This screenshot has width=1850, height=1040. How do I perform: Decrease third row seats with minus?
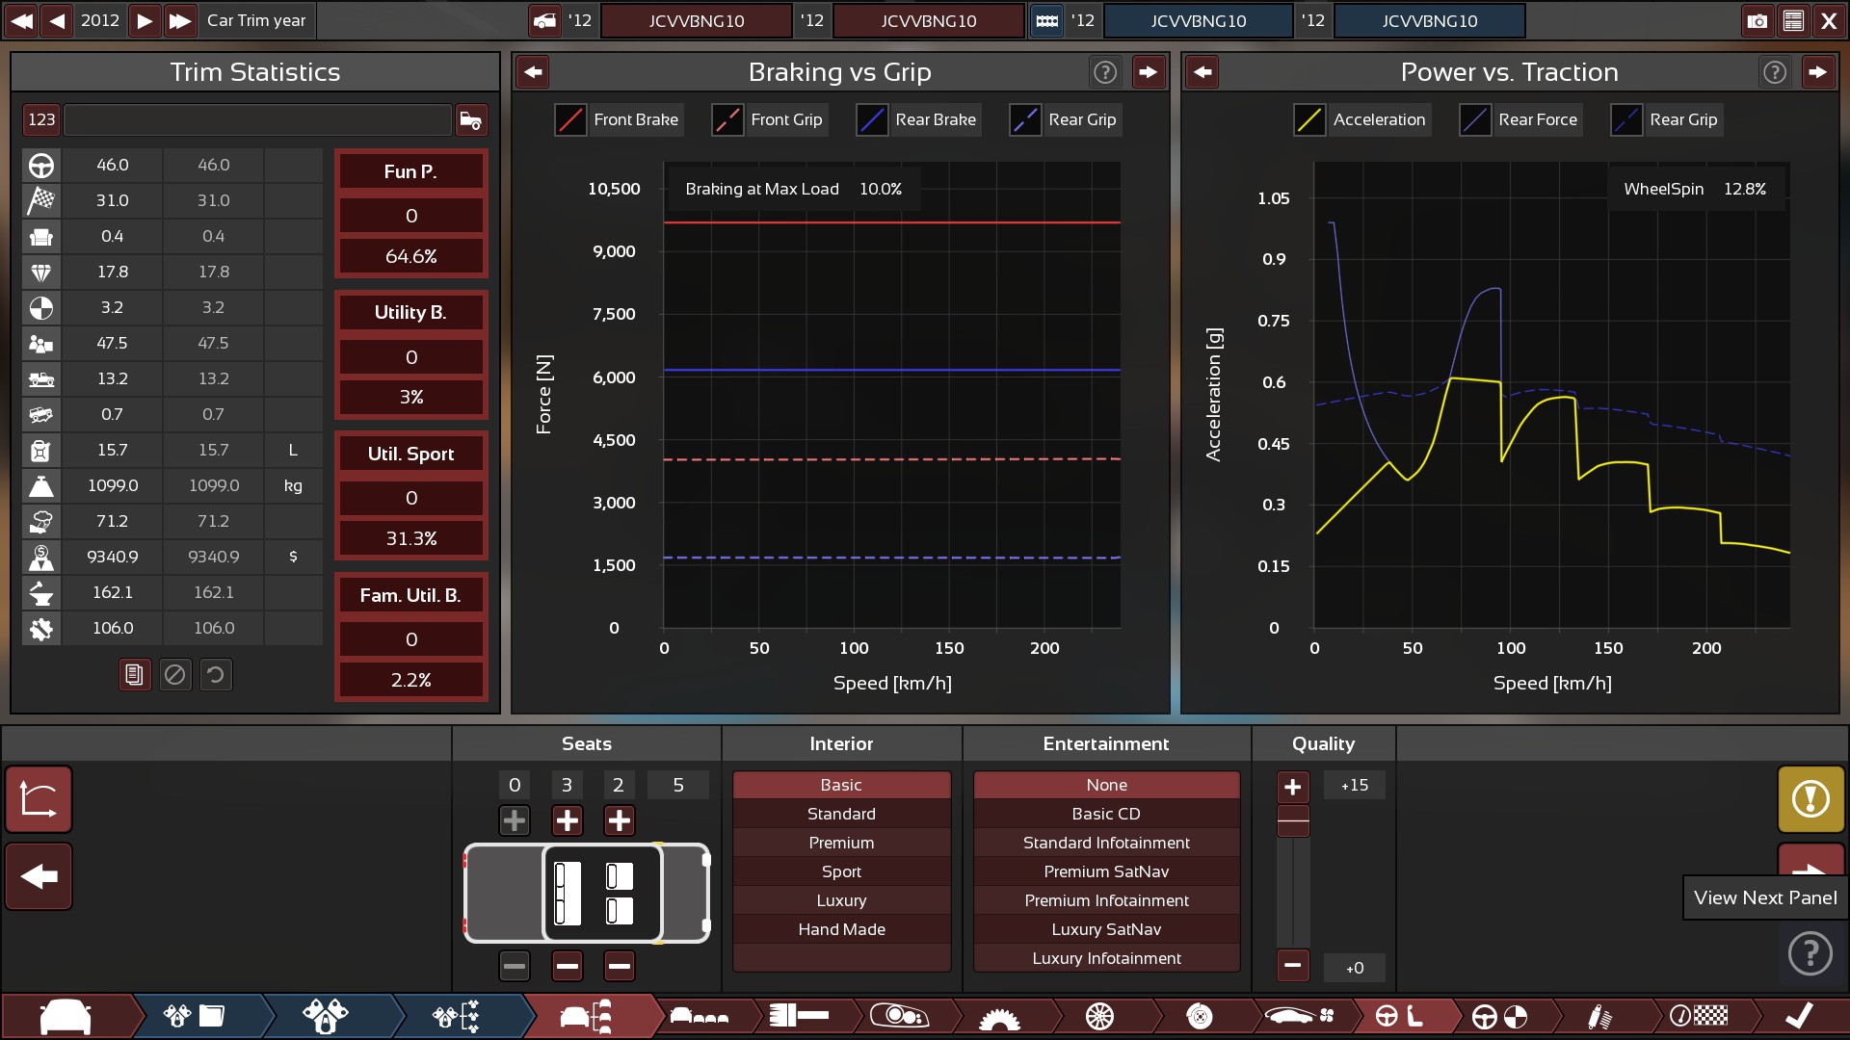[619, 965]
